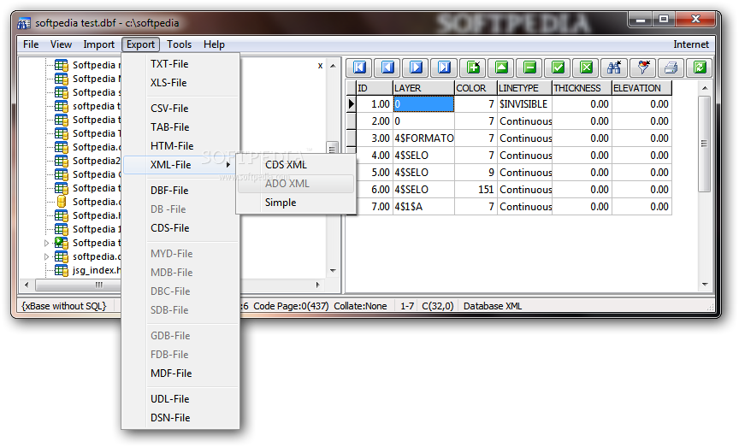Click the application icon in title bar

click(x=24, y=23)
